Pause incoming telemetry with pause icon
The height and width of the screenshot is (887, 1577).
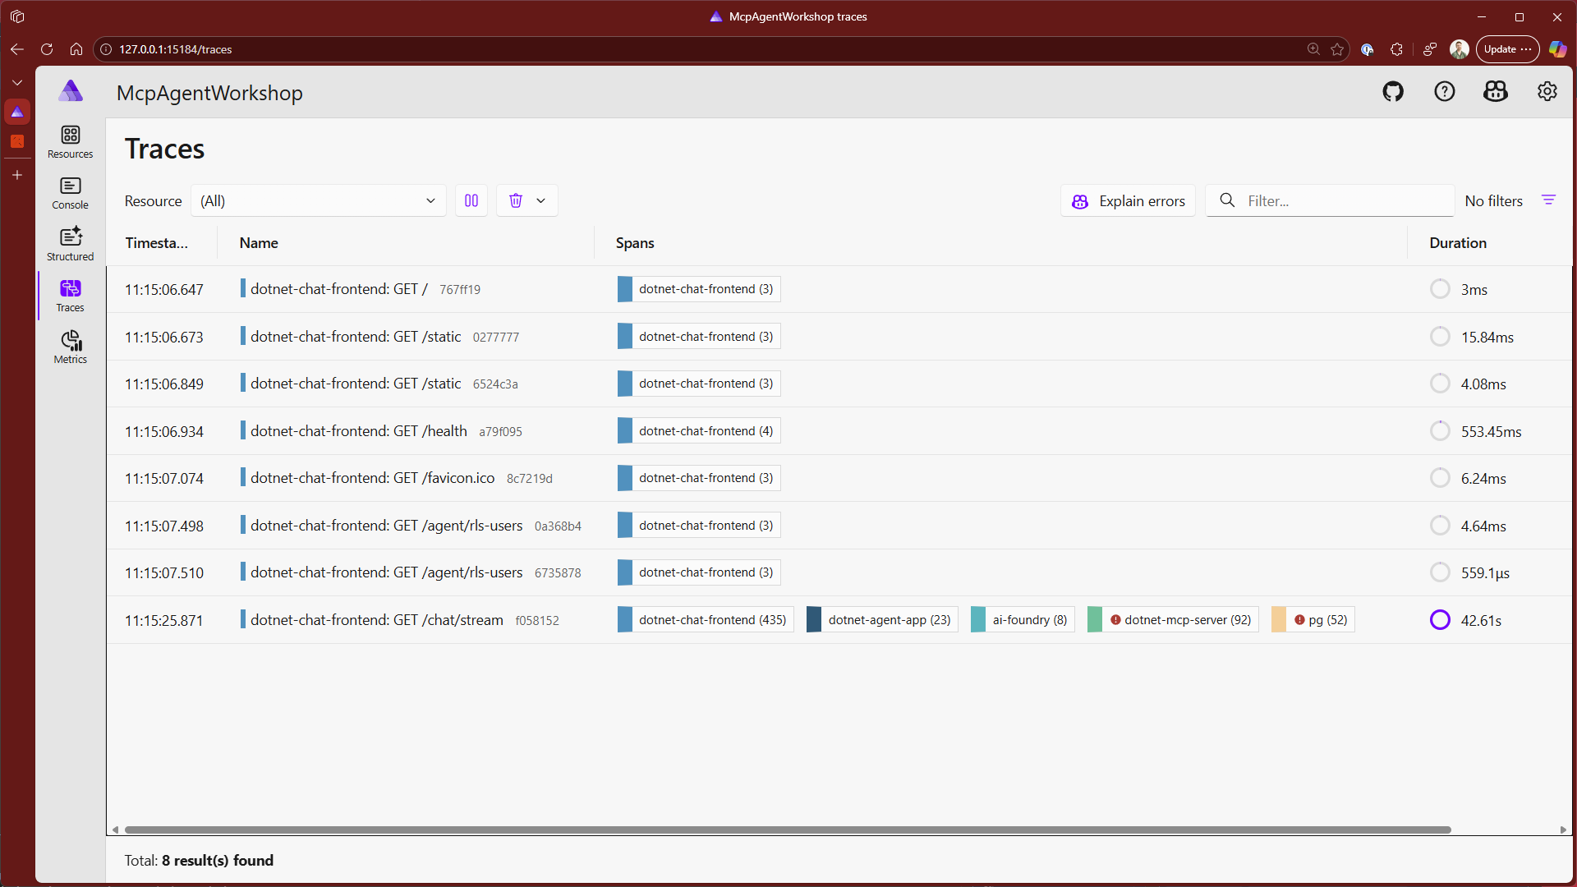pyautogui.click(x=471, y=200)
